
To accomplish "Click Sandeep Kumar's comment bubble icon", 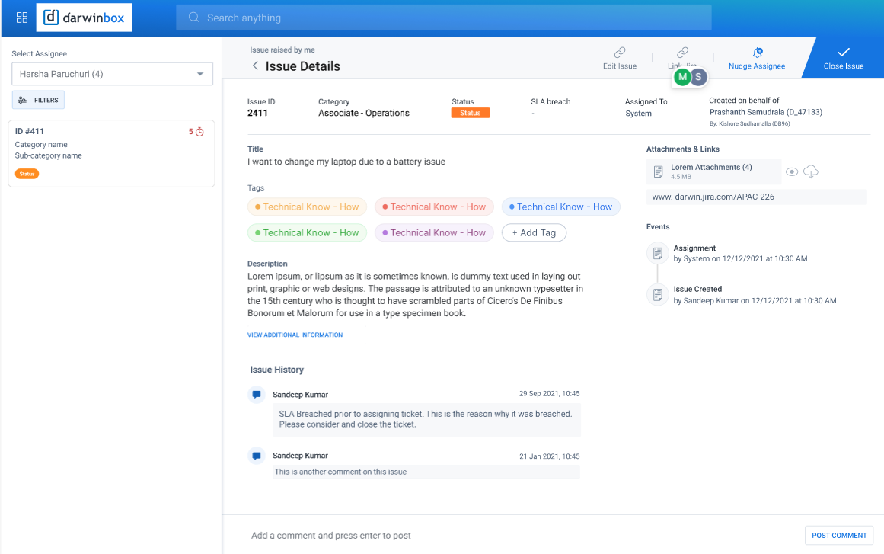I will click(x=257, y=392).
